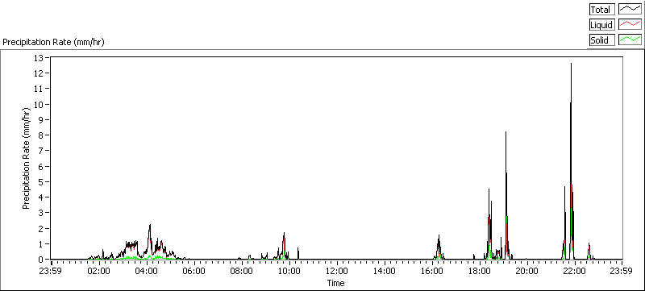Click the Time x-axis title
Image resolution: width=645 pixels, height=291 pixels.
pyautogui.click(x=335, y=283)
